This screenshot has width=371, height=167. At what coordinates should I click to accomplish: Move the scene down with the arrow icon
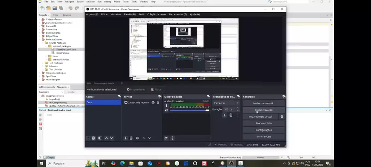[x=112, y=138]
